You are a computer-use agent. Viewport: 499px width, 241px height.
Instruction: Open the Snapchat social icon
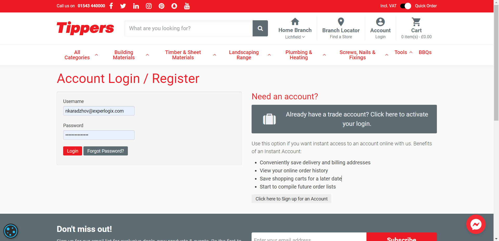pyautogui.click(x=174, y=6)
